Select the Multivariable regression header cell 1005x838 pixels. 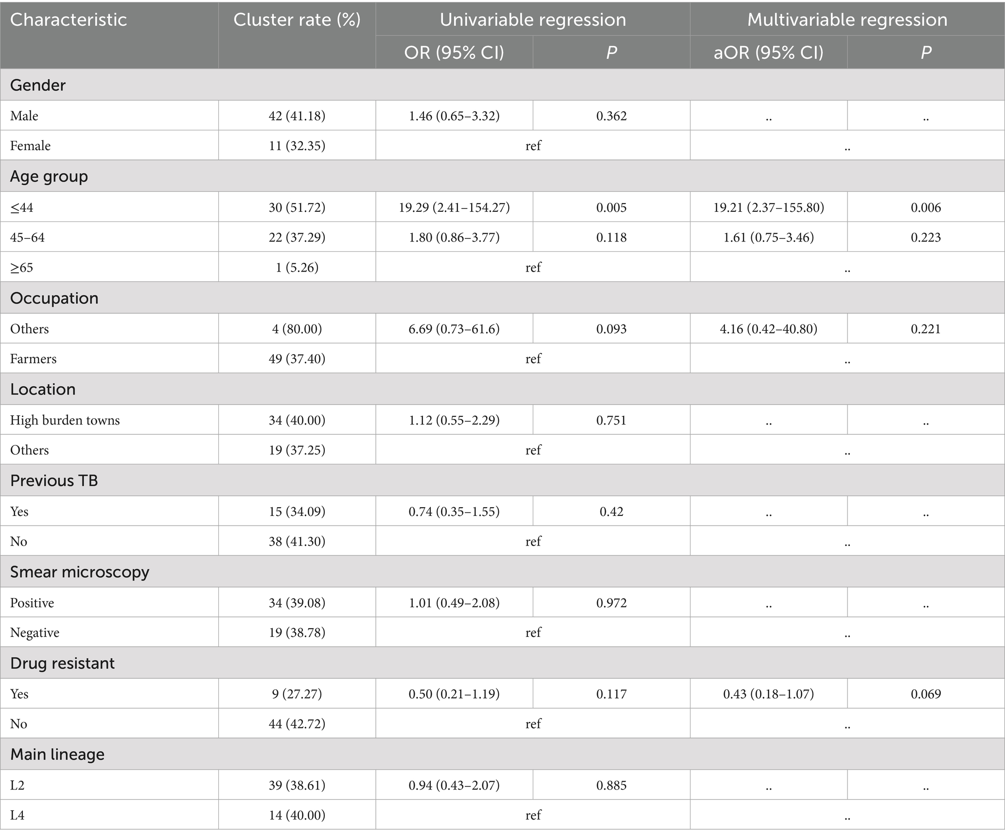click(847, 20)
